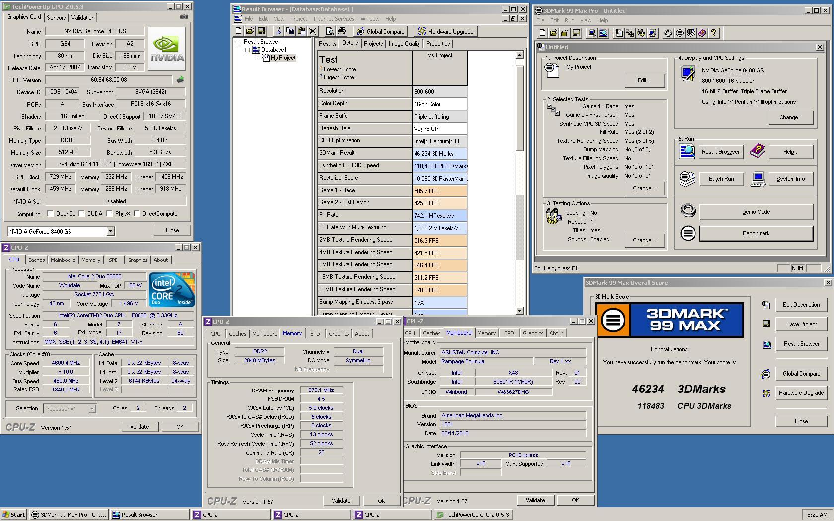Click Batch Run icon in 3DMark toolbar
834x521 pixels.
[x=691, y=33]
